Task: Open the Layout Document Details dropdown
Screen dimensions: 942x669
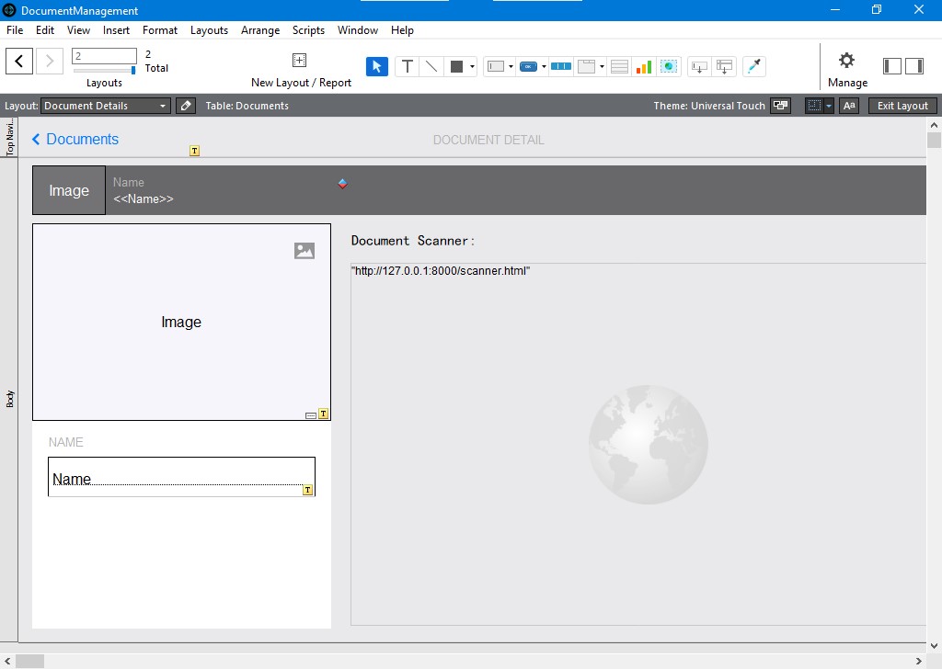Action: click(106, 106)
